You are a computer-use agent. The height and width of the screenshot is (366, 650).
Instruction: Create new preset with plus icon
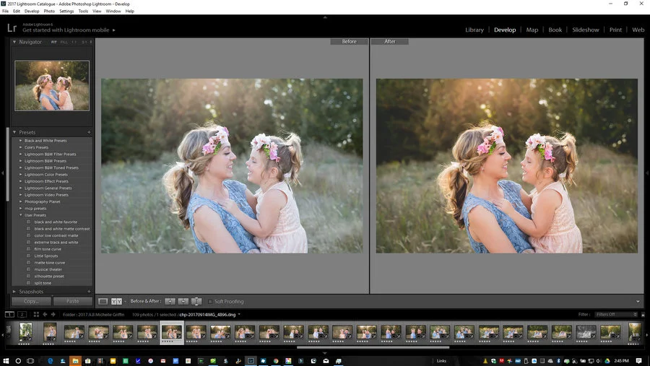[x=89, y=132]
